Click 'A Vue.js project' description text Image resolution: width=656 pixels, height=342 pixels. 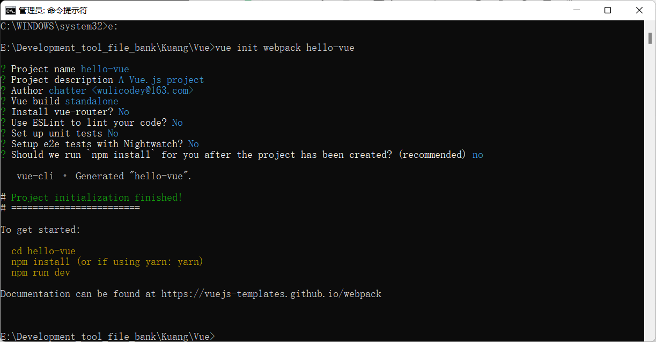click(x=161, y=80)
